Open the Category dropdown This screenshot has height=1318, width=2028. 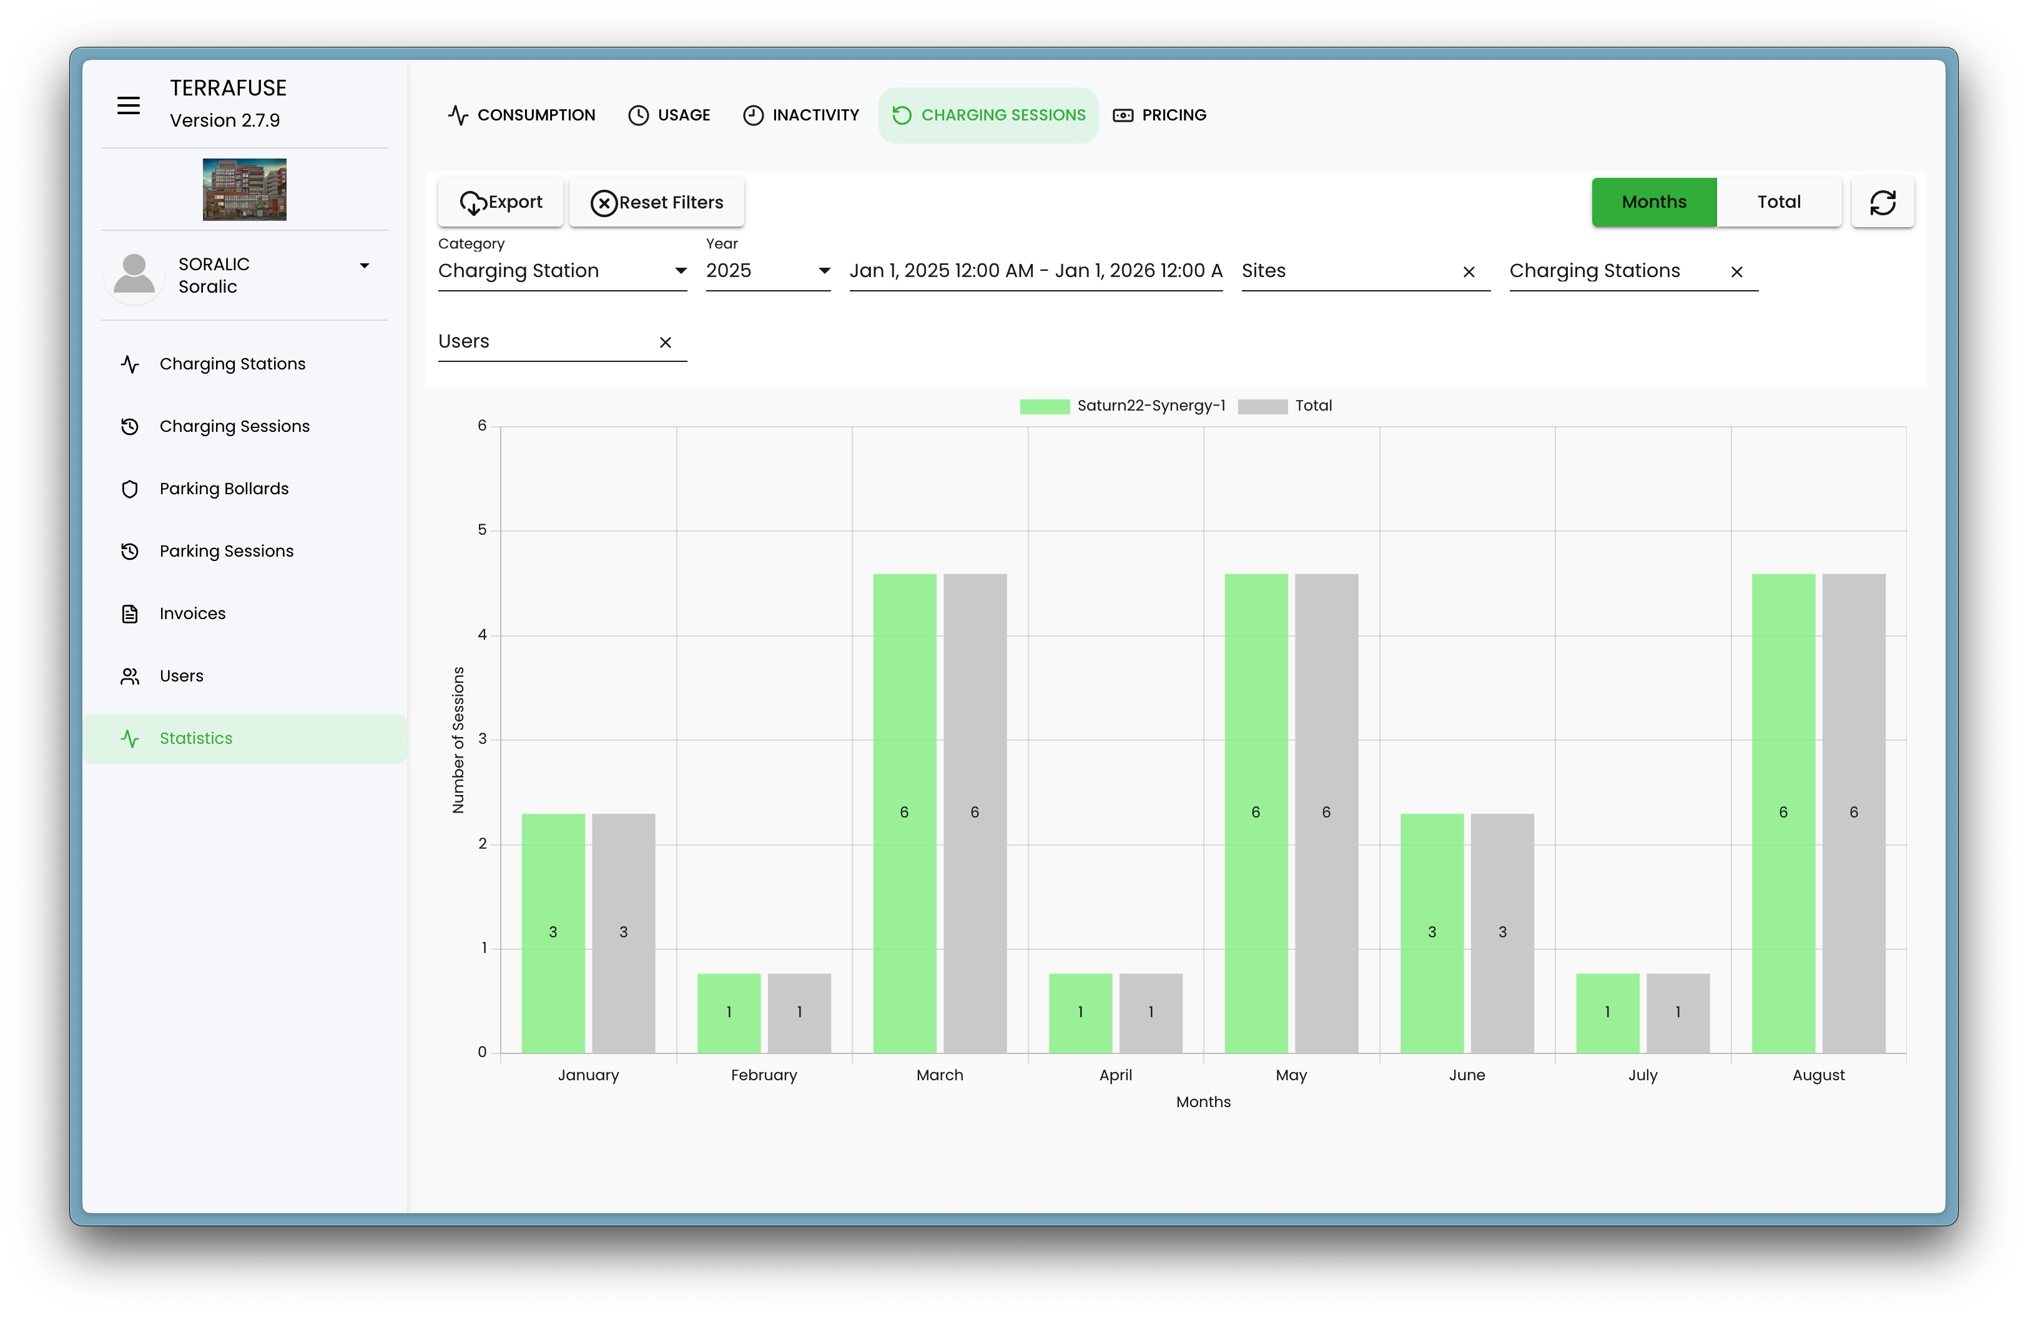point(561,271)
